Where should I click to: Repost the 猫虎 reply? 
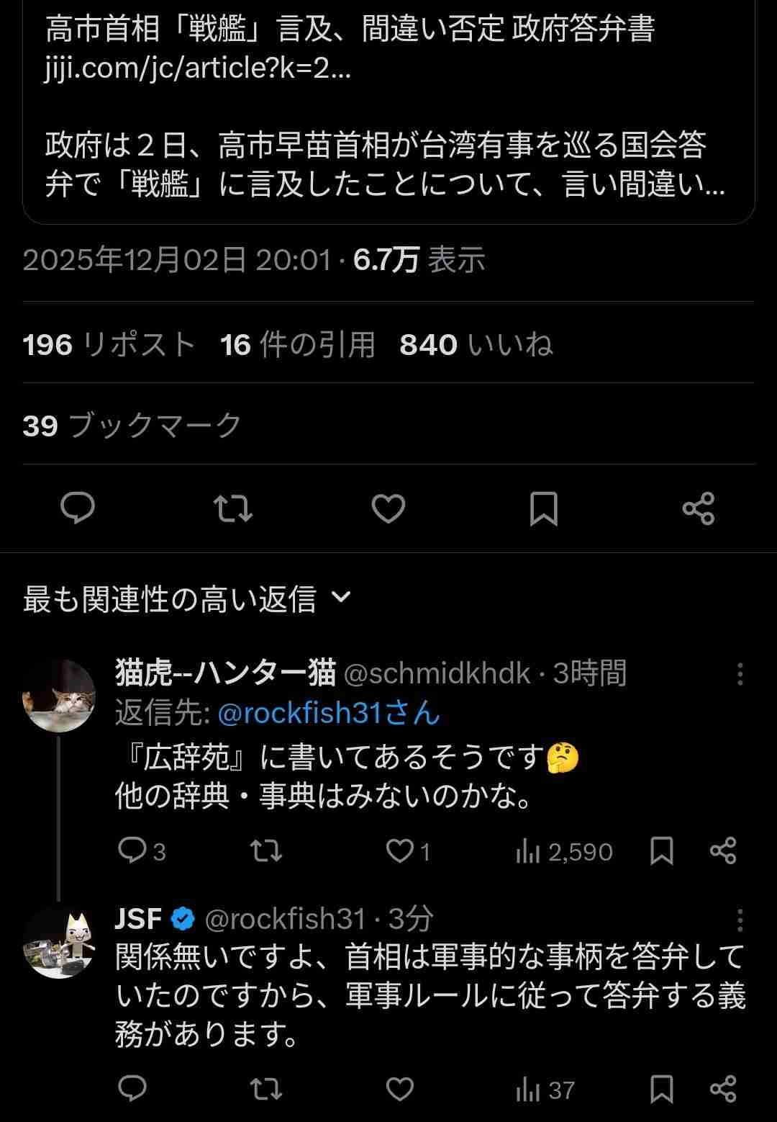pyautogui.click(x=265, y=851)
